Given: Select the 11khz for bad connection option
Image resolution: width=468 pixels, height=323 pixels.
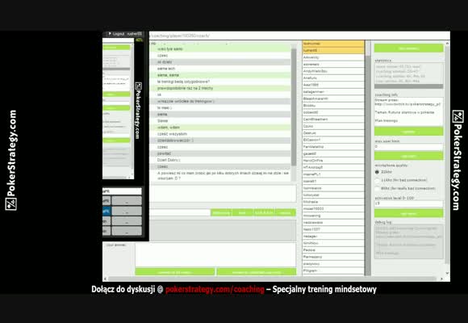Looking at the screenshot, I should click(x=377, y=180).
